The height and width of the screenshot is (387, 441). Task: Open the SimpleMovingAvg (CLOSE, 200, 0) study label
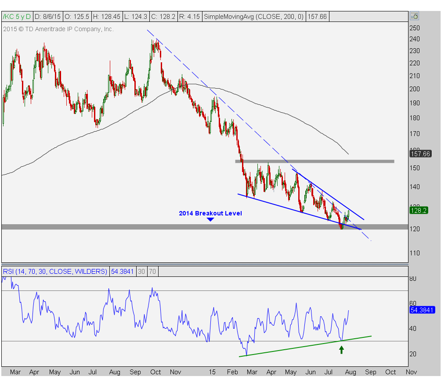point(254,17)
